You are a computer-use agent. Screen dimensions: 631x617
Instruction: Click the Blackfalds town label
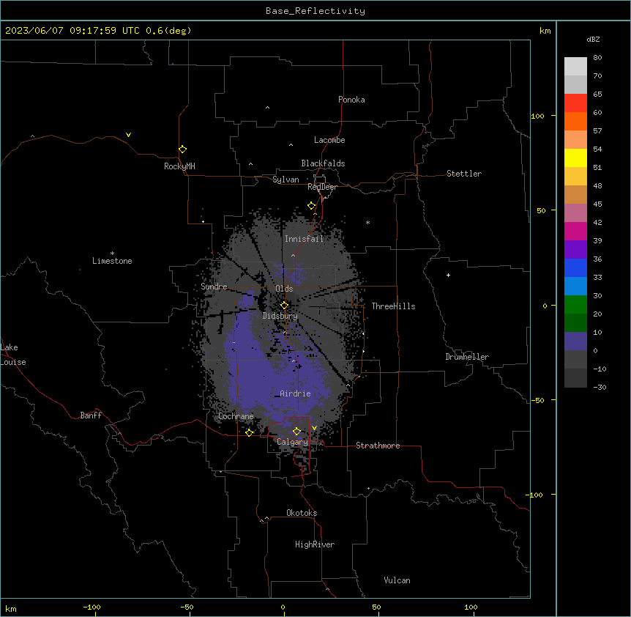[x=323, y=163]
